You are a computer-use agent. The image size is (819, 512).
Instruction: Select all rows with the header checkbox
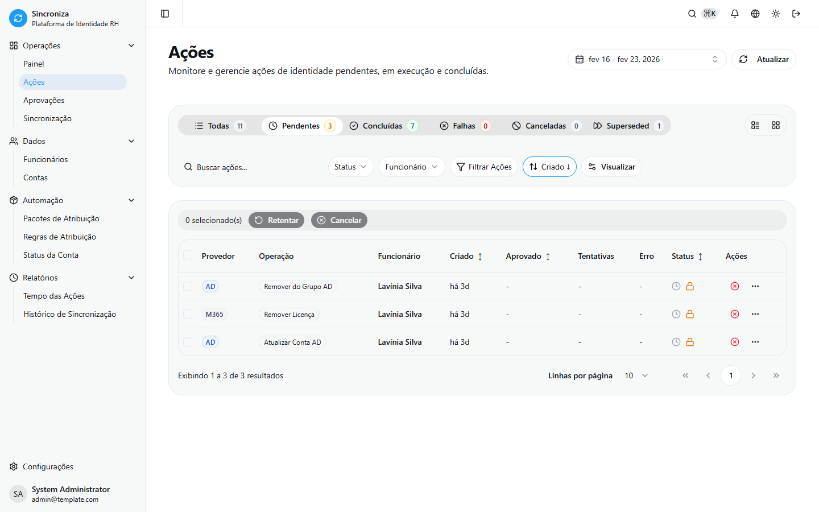[188, 255]
